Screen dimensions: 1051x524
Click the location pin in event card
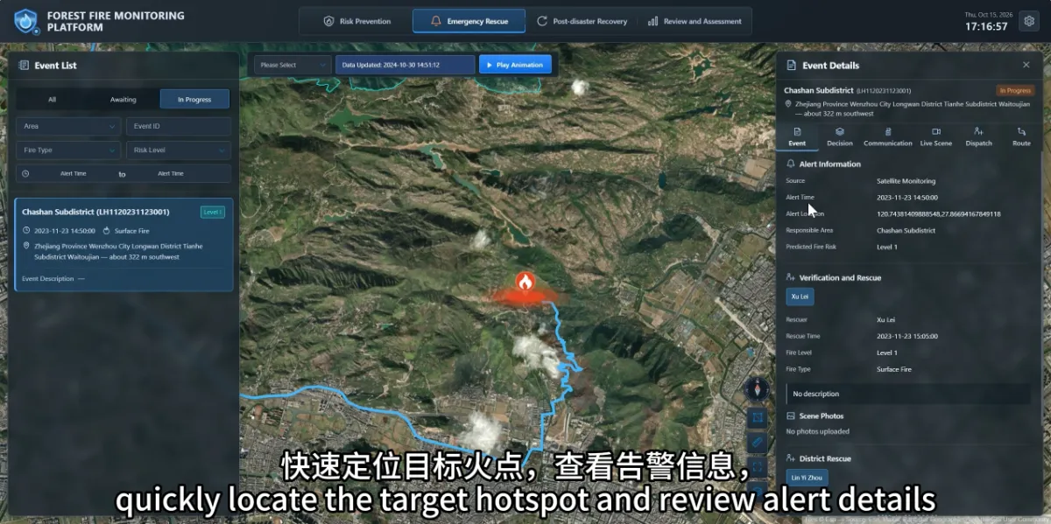(26, 247)
